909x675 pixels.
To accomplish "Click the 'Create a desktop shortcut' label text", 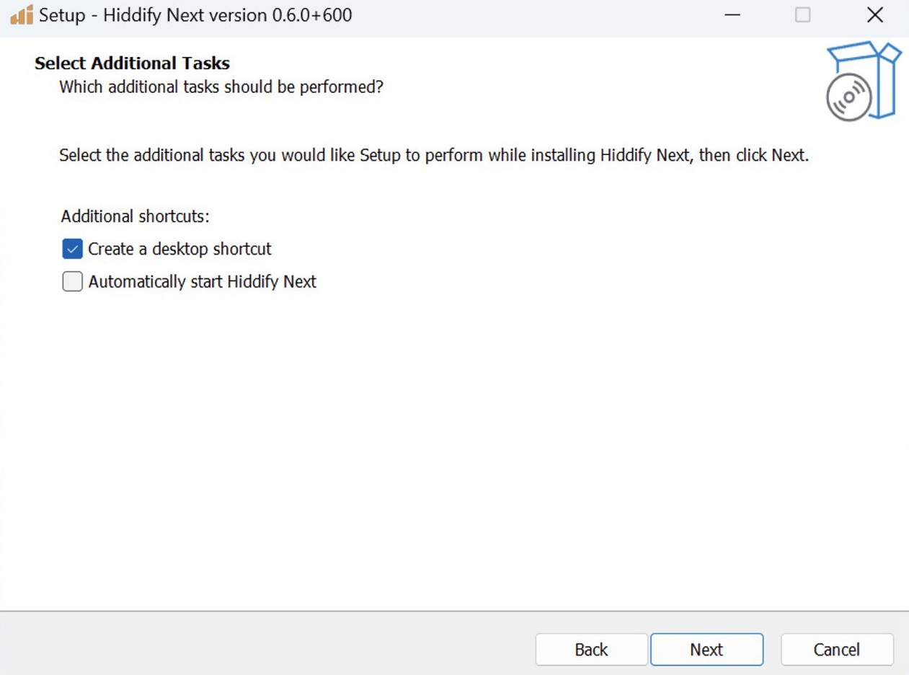I will pos(179,250).
